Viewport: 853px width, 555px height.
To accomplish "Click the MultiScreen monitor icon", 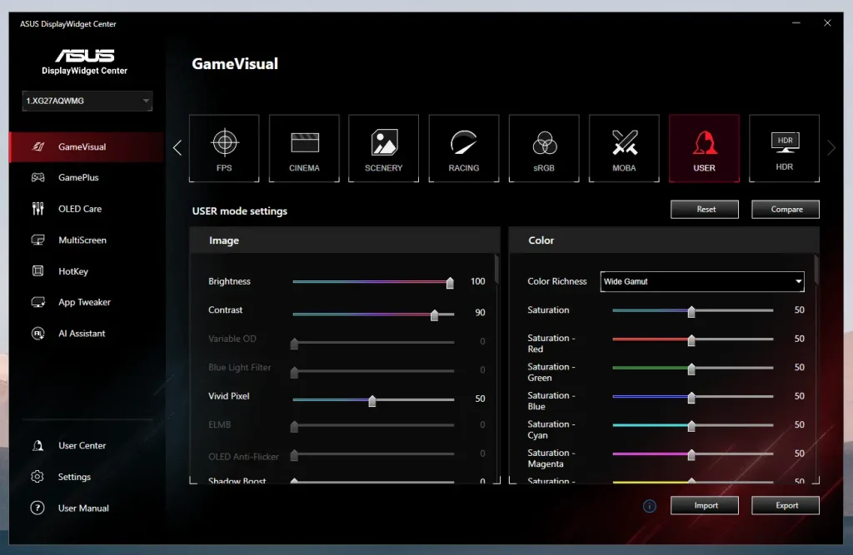I will pyautogui.click(x=38, y=240).
